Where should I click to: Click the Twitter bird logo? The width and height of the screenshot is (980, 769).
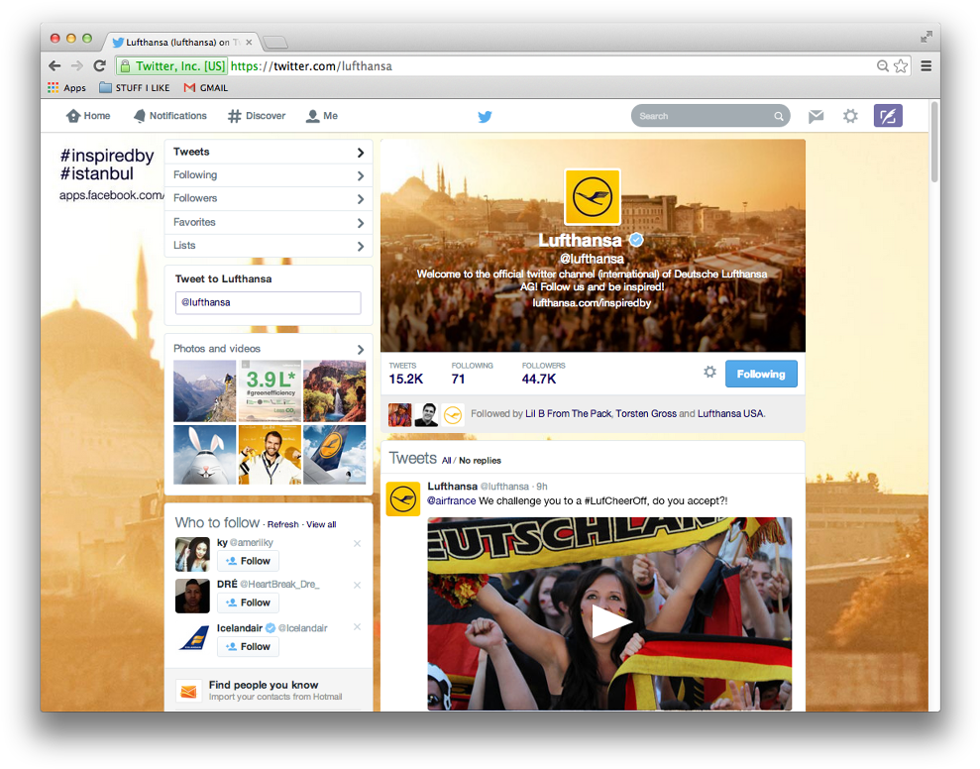485,116
